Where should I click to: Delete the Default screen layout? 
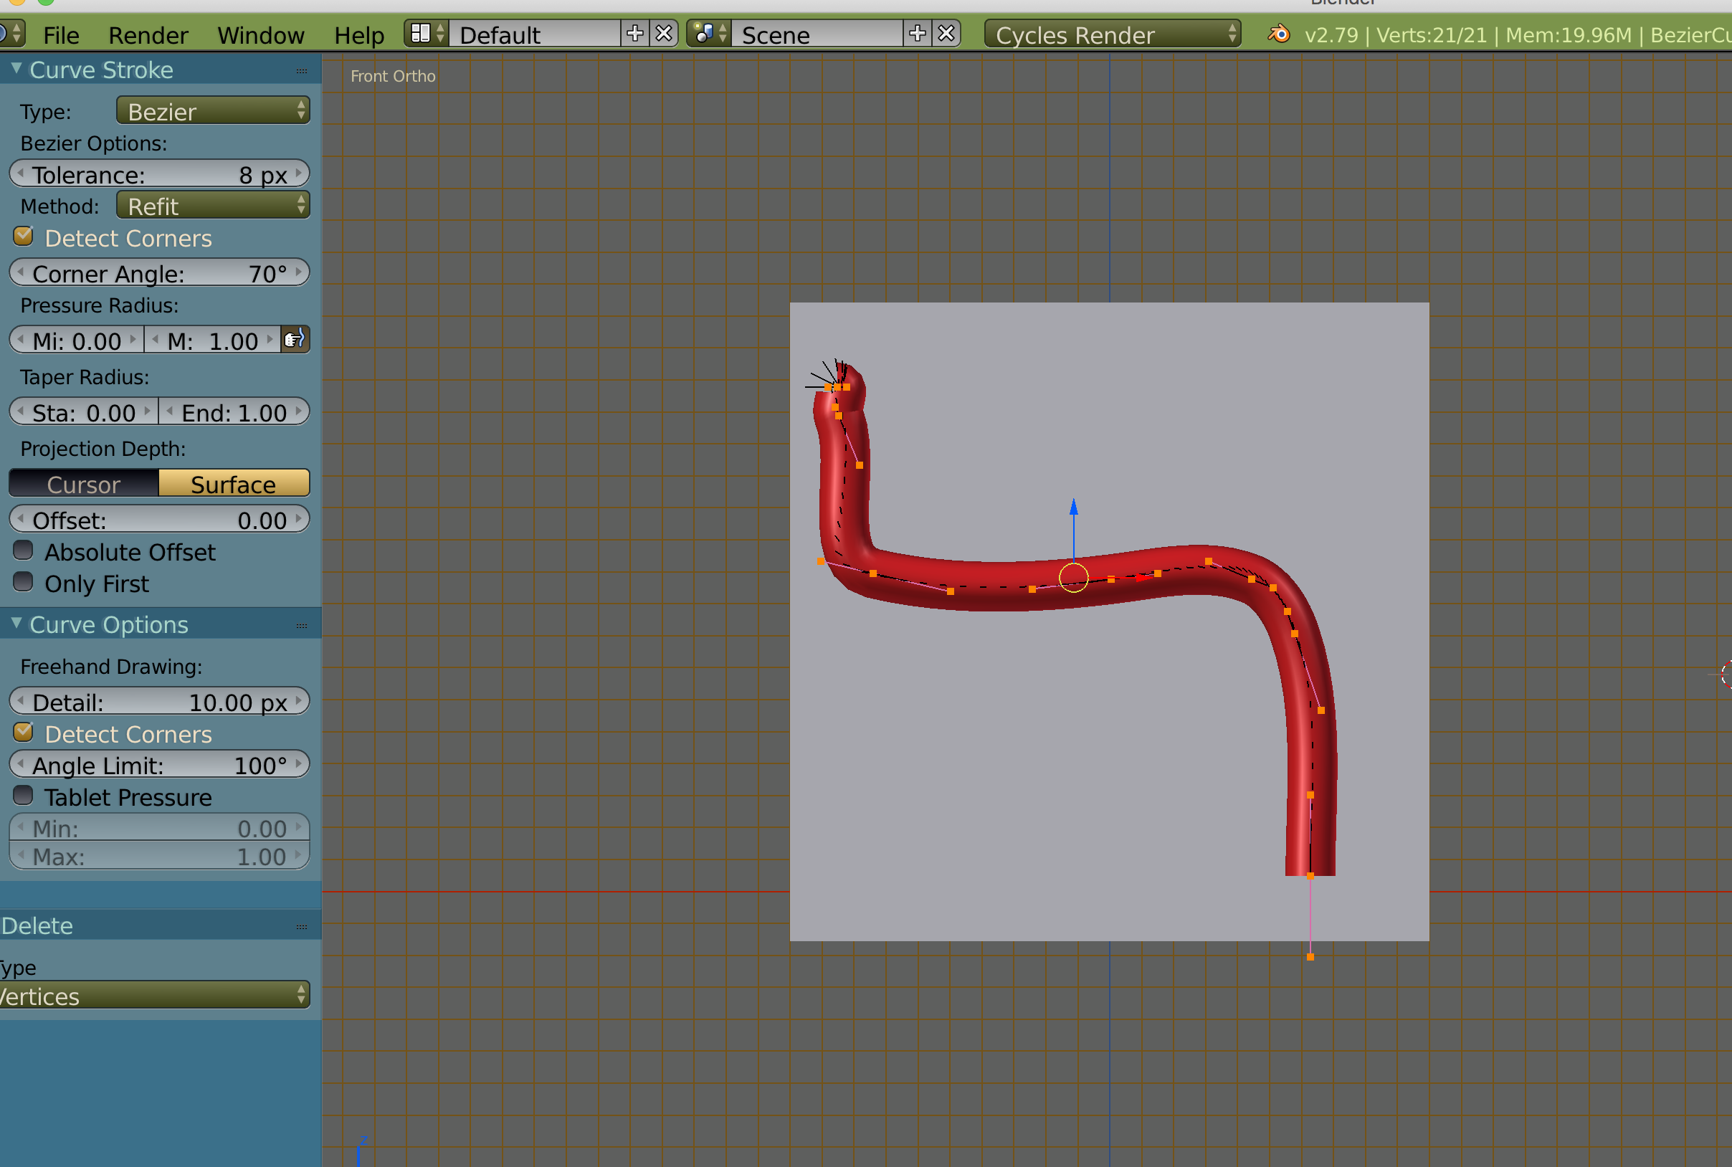click(663, 34)
